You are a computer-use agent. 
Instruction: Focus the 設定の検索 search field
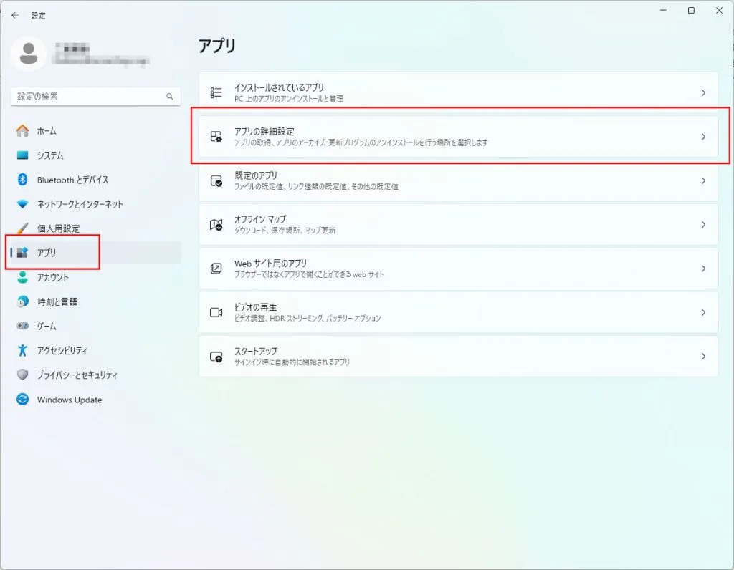point(95,97)
